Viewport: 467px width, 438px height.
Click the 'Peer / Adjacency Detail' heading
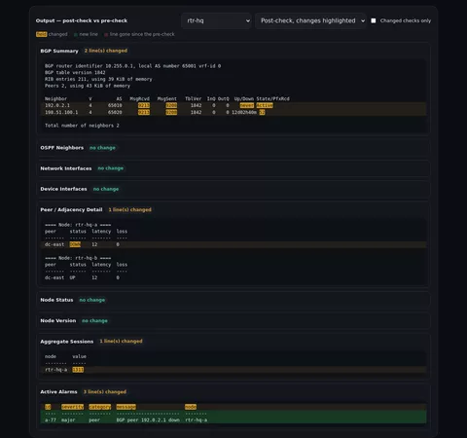coord(71,210)
